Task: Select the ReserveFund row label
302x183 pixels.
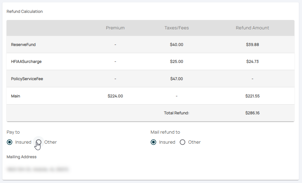Action: [x=23, y=45]
